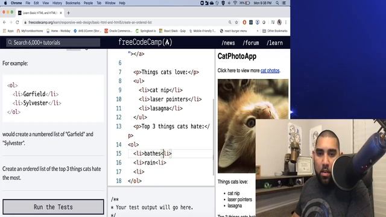This screenshot has width=386, height=217.
Task: Open the History menu
Action: (57, 3)
